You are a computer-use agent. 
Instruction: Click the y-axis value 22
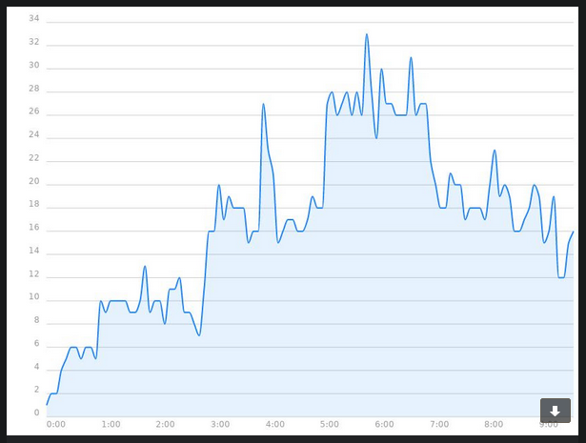point(34,158)
